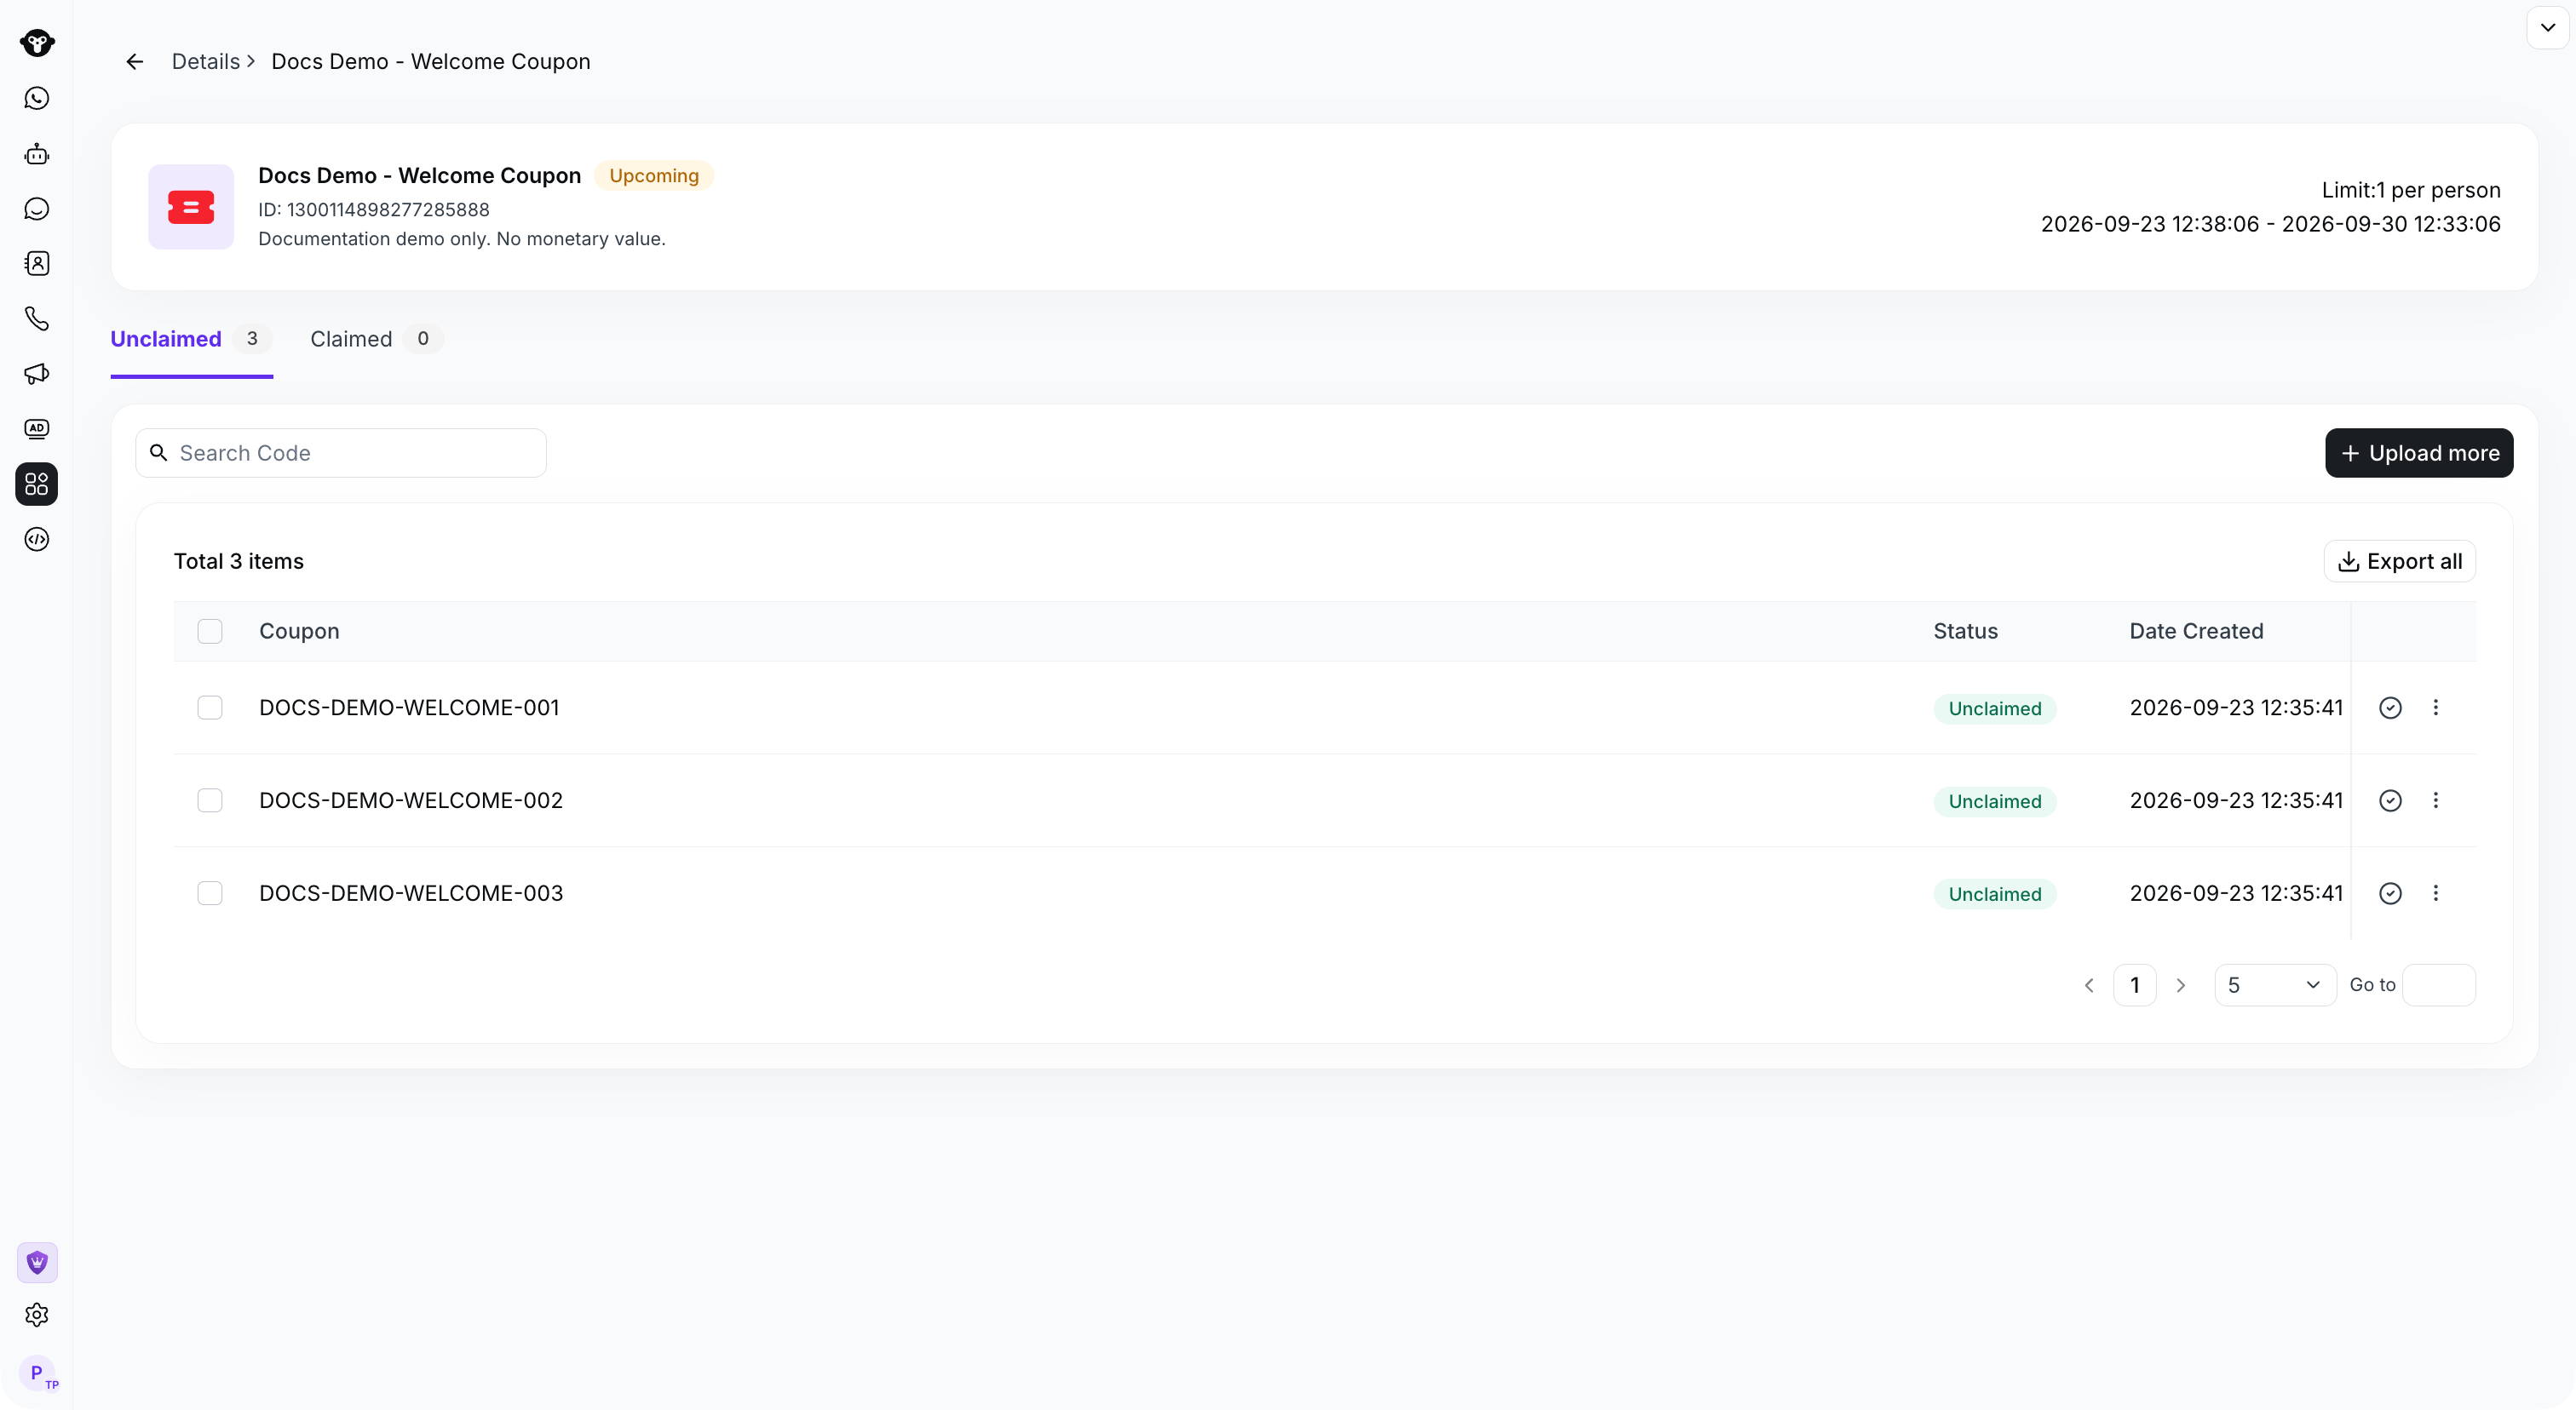Screen dimensions: 2576x1410
Task: Open the chat bubble sidebar icon
Action: 37,209
